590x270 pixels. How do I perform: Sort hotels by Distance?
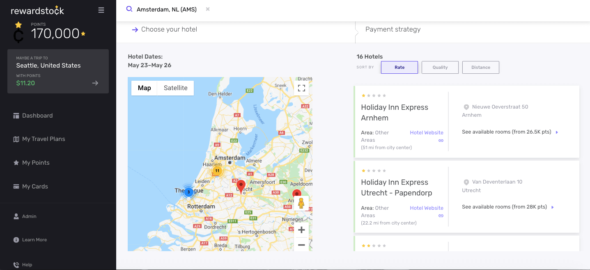481,67
